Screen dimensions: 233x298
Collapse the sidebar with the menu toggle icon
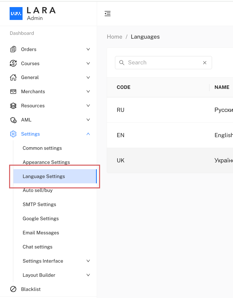click(108, 14)
